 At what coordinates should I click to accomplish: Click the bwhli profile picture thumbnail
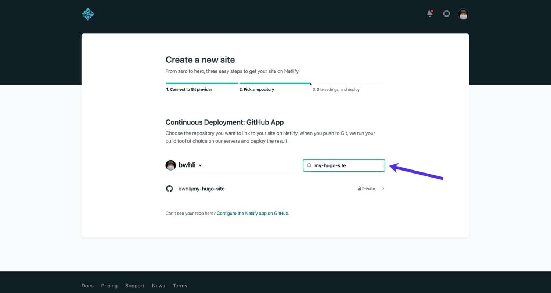point(170,165)
